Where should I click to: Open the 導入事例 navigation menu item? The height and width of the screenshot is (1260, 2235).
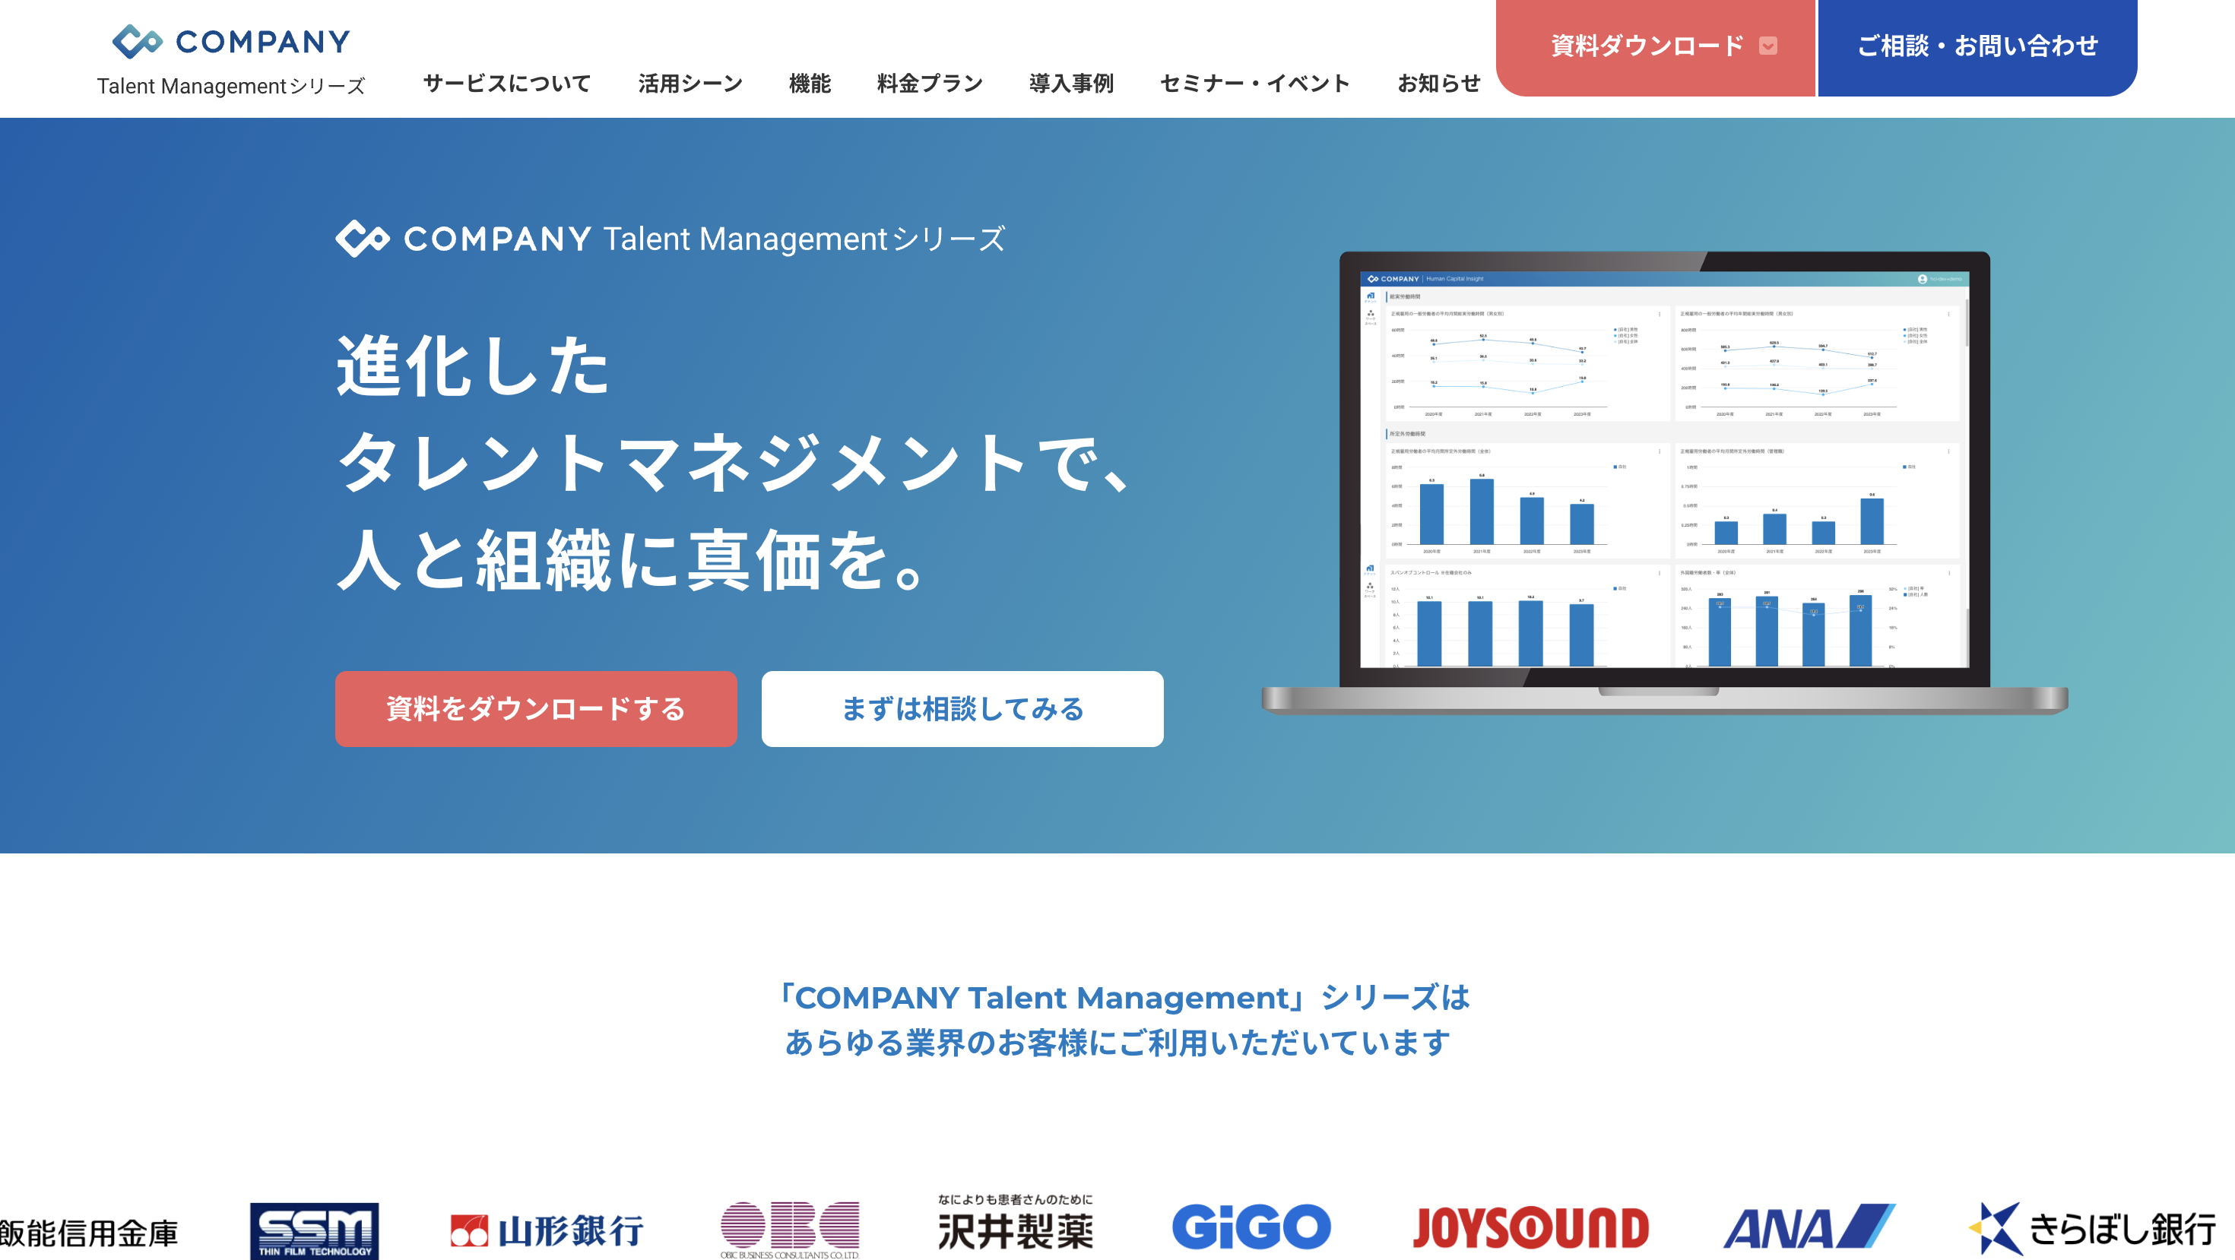pos(1072,84)
